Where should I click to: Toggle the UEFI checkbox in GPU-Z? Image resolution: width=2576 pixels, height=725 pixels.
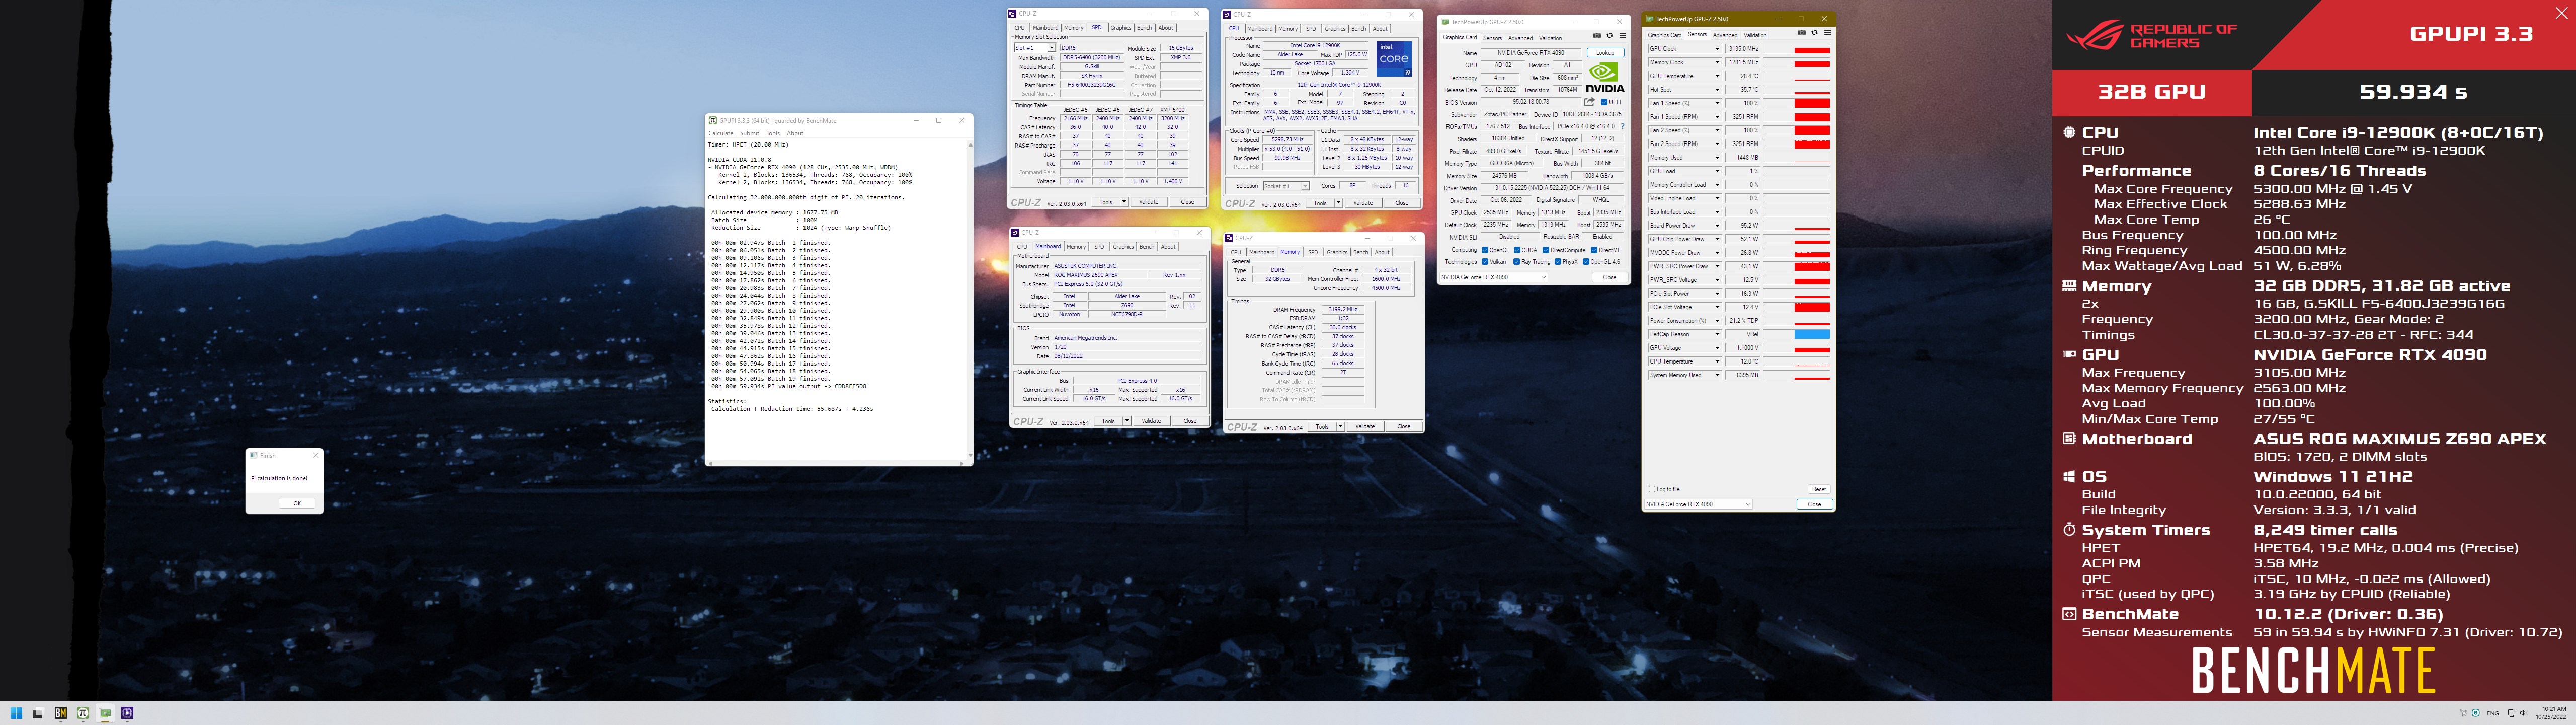[x=1604, y=102]
